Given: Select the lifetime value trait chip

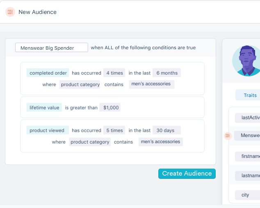Looking at the screenshot, I should click(x=44, y=107).
